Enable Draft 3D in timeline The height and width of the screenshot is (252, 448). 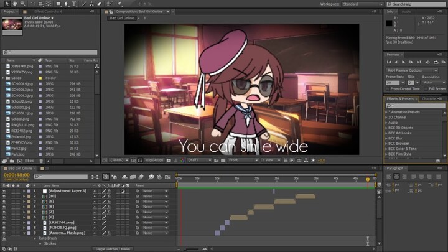[114, 177]
